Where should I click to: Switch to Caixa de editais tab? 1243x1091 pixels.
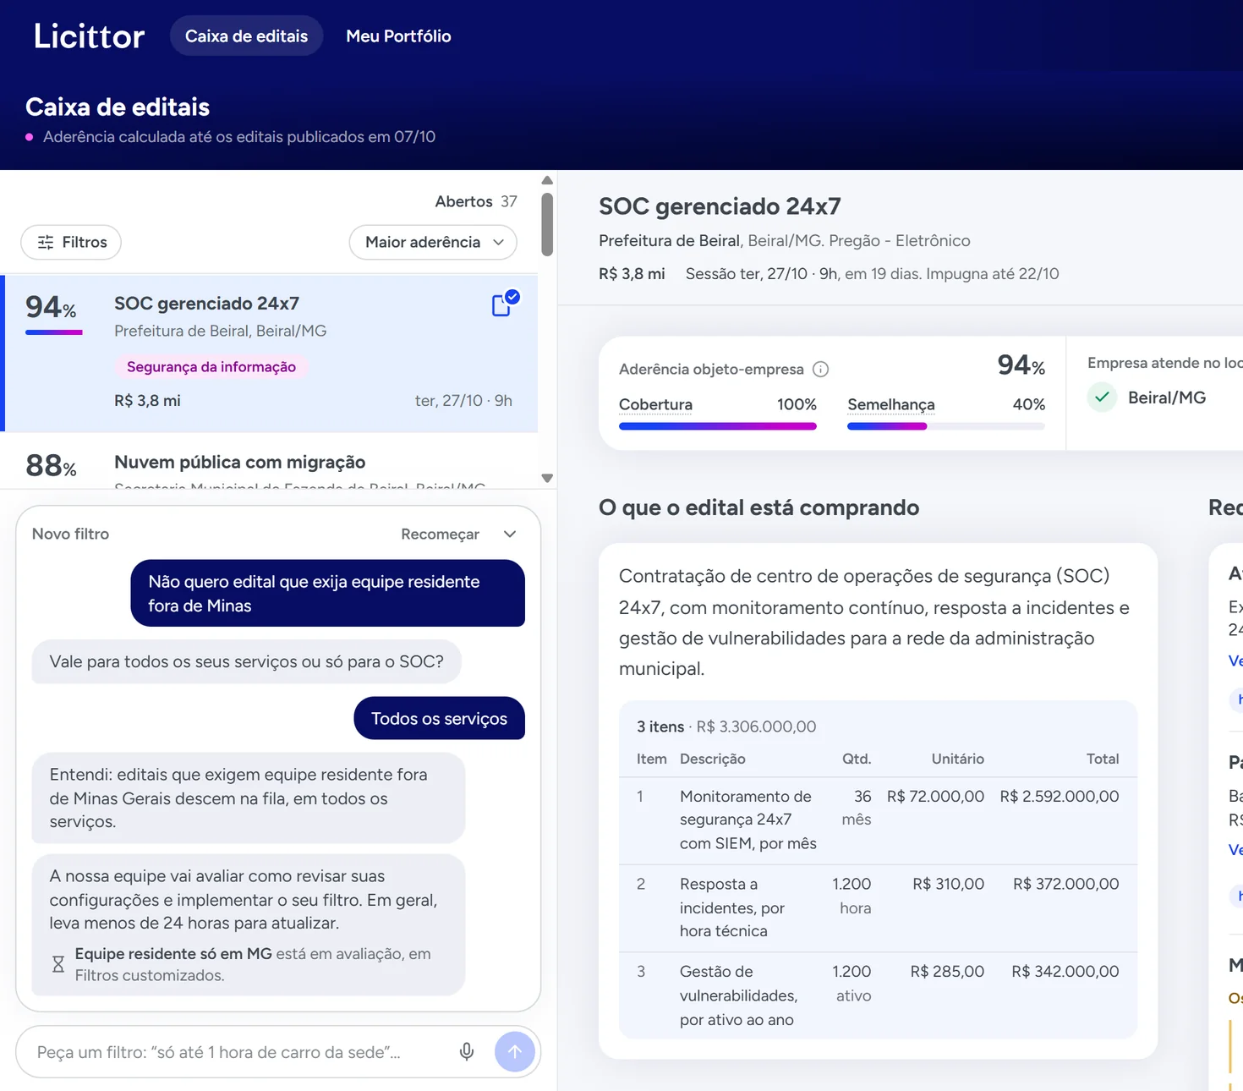(x=246, y=36)
